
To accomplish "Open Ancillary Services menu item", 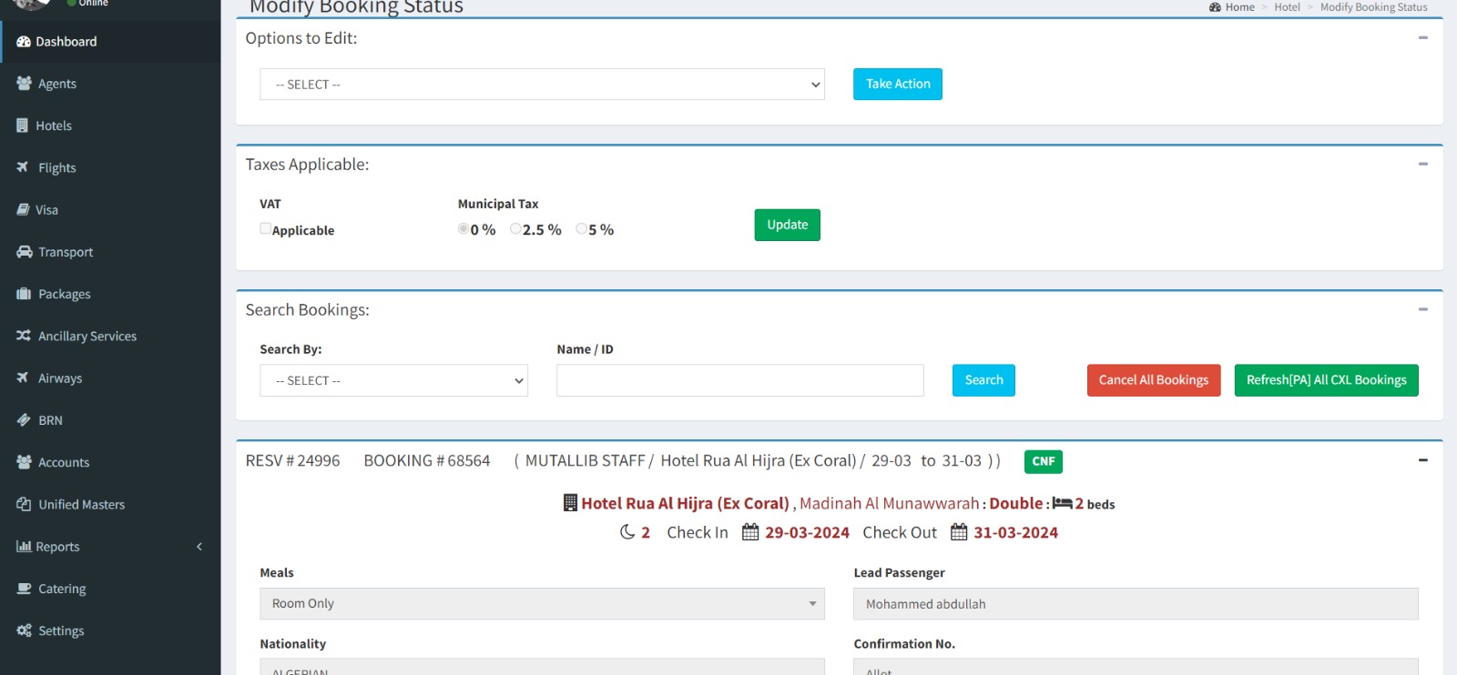I will tap(87, 337).
